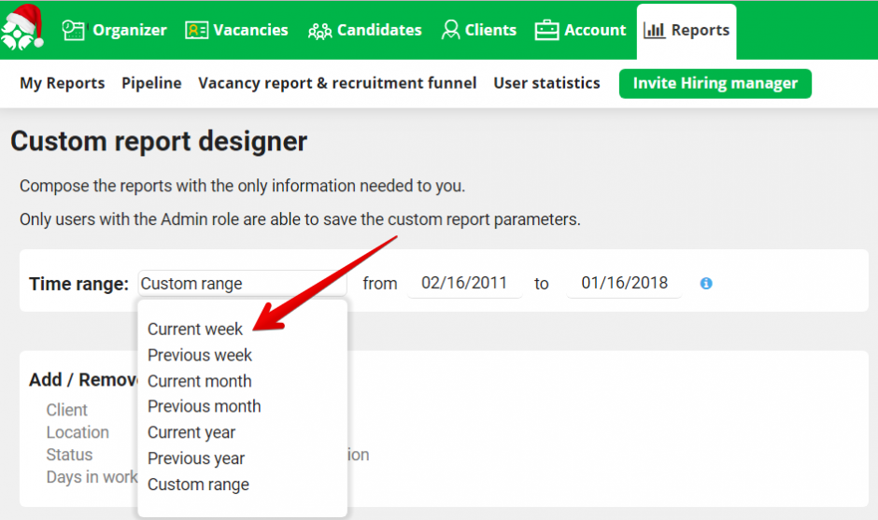Click the blue info icon beside date range
This screenshot has height=520, width=878.
click(x=706, y=283)
